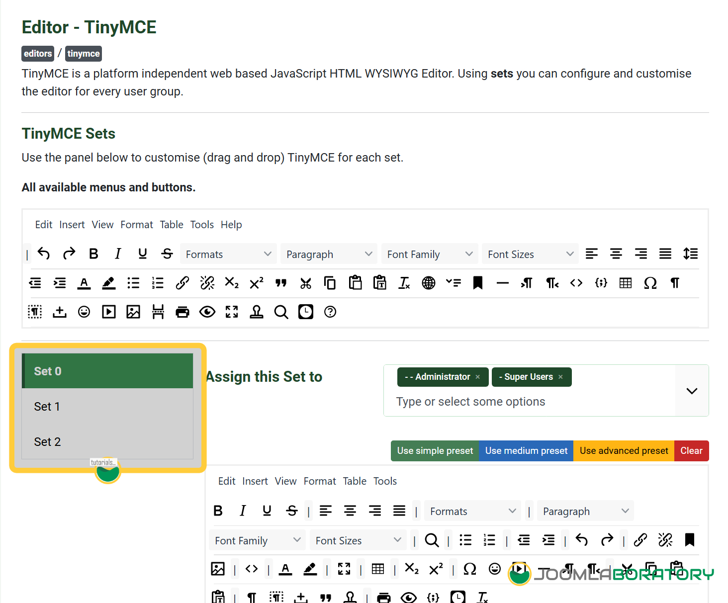Click table icon in available buttons panel
Screen dimensions: 728x603
[626, 283]
